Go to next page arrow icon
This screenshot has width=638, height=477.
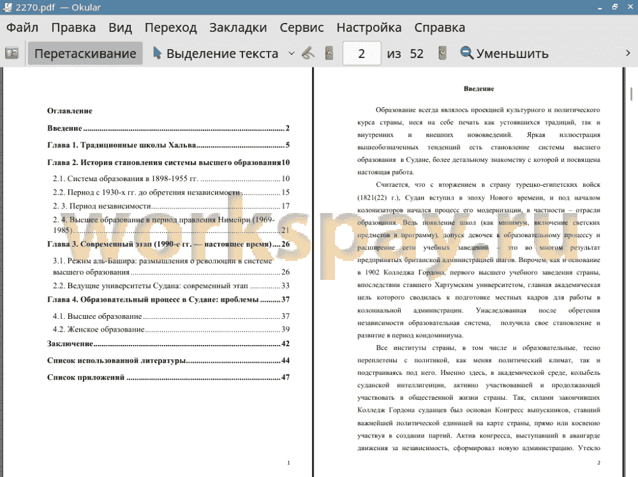(442, 54)
